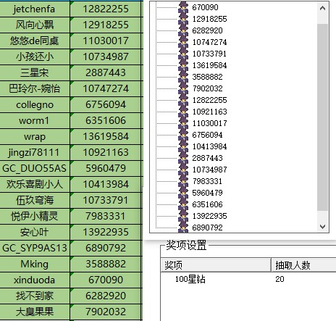Image resolution: width=336 pixels, height=321 pixels.
Task: Click the user icon beside 6756094 in list
Action: pyautogui.click(x=183, y=135)
